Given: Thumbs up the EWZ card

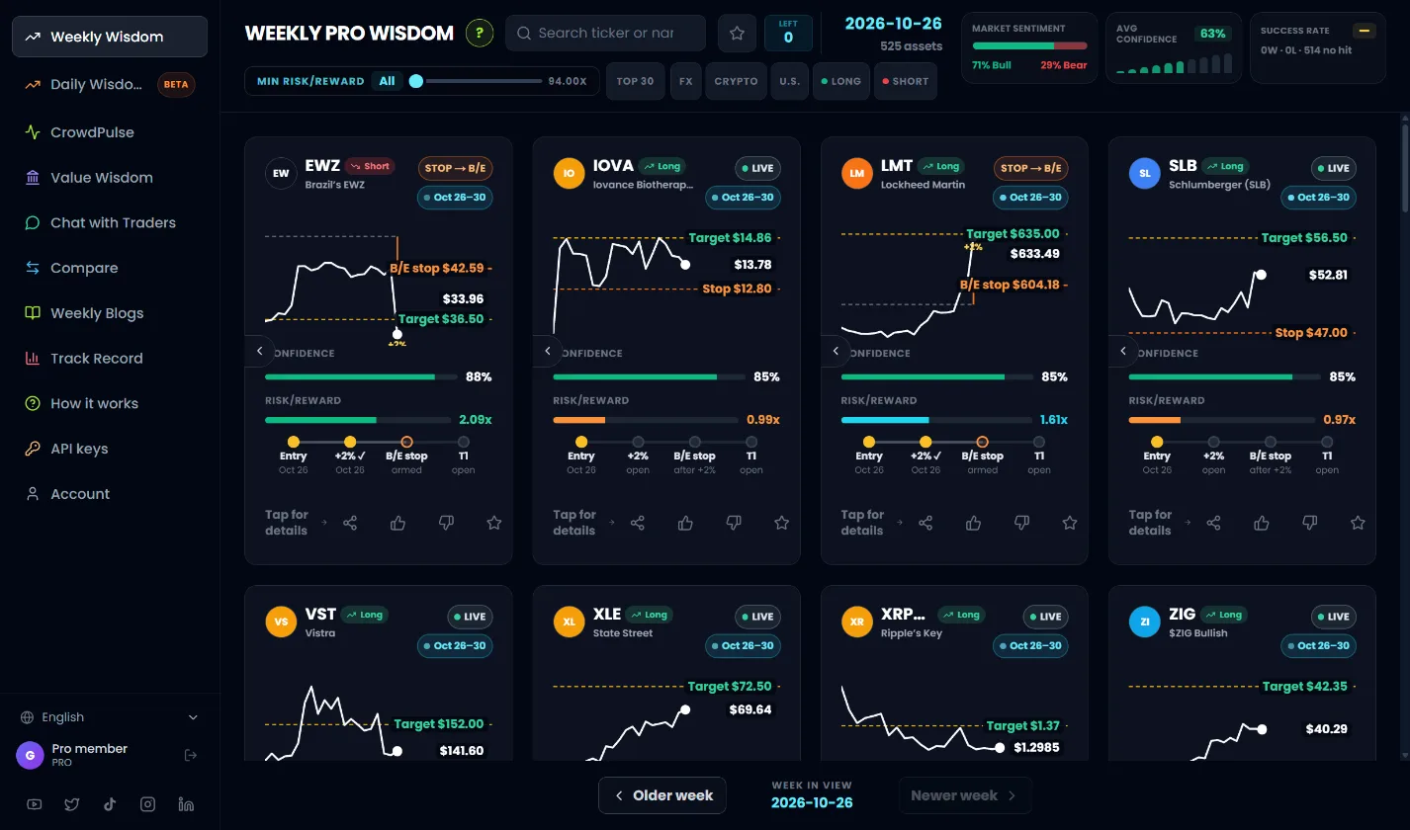Looking at the screenshot, I should 397,523.
